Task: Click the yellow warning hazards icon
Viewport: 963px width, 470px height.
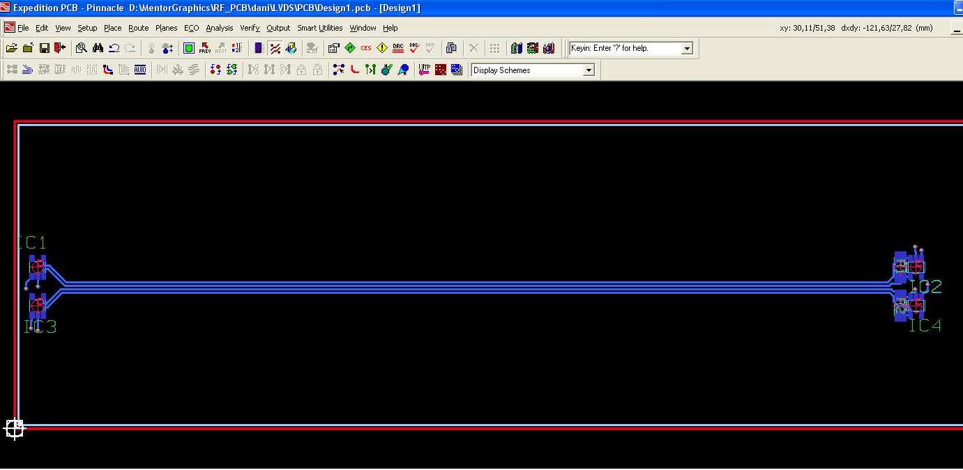Action: (x=382, y=48)
